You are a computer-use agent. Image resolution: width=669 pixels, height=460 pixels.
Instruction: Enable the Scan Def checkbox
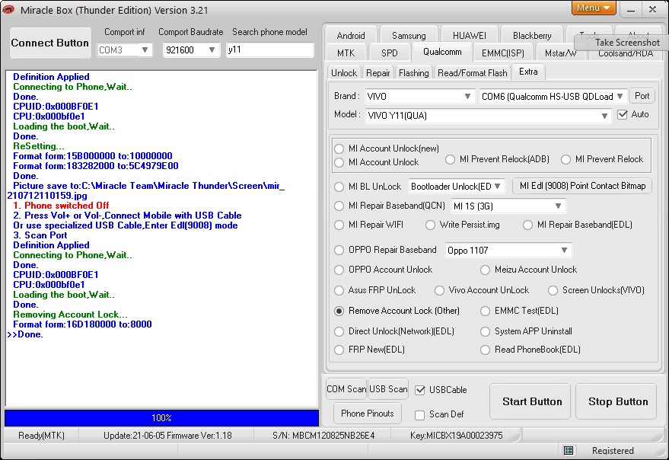(x=420, y=415)
